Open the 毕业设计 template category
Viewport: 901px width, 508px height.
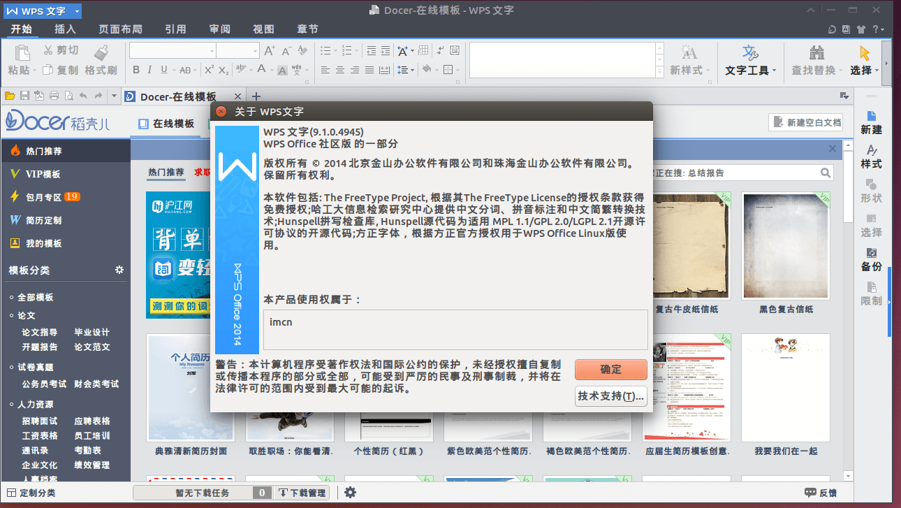92,332
